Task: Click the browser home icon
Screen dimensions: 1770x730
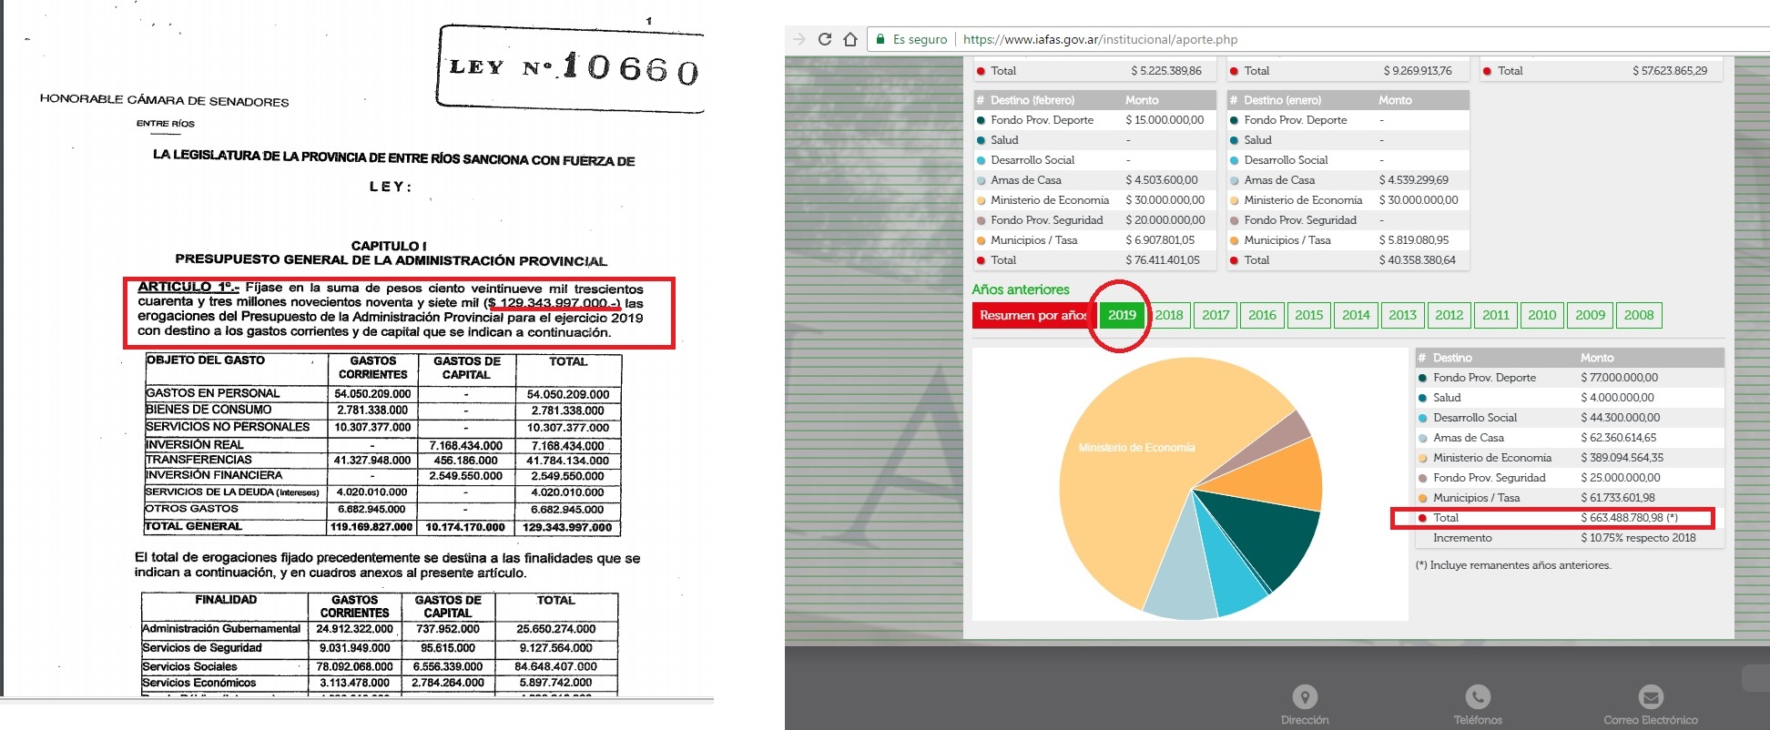Action: (850, 39)
